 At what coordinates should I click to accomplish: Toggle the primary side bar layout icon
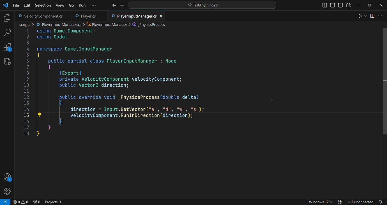coord(325,5)
